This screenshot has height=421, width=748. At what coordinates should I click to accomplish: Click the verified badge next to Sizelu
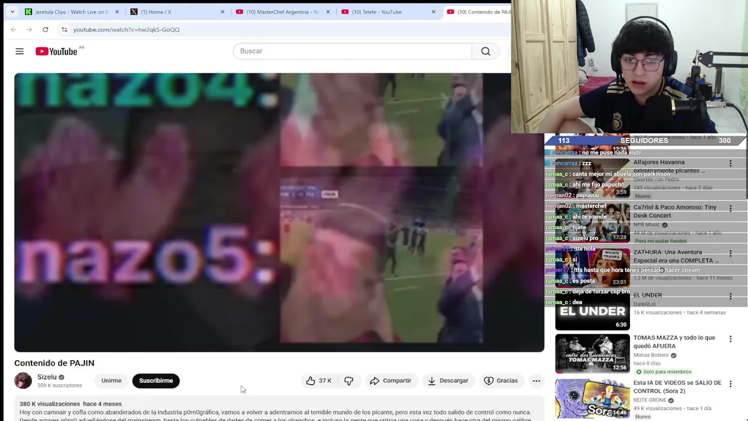point(61,378)
